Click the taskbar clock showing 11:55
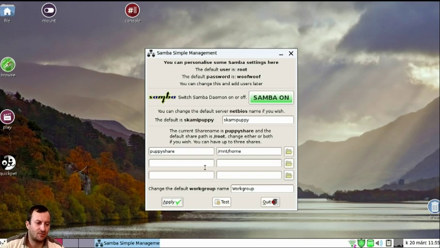 [x=422, y=243]
